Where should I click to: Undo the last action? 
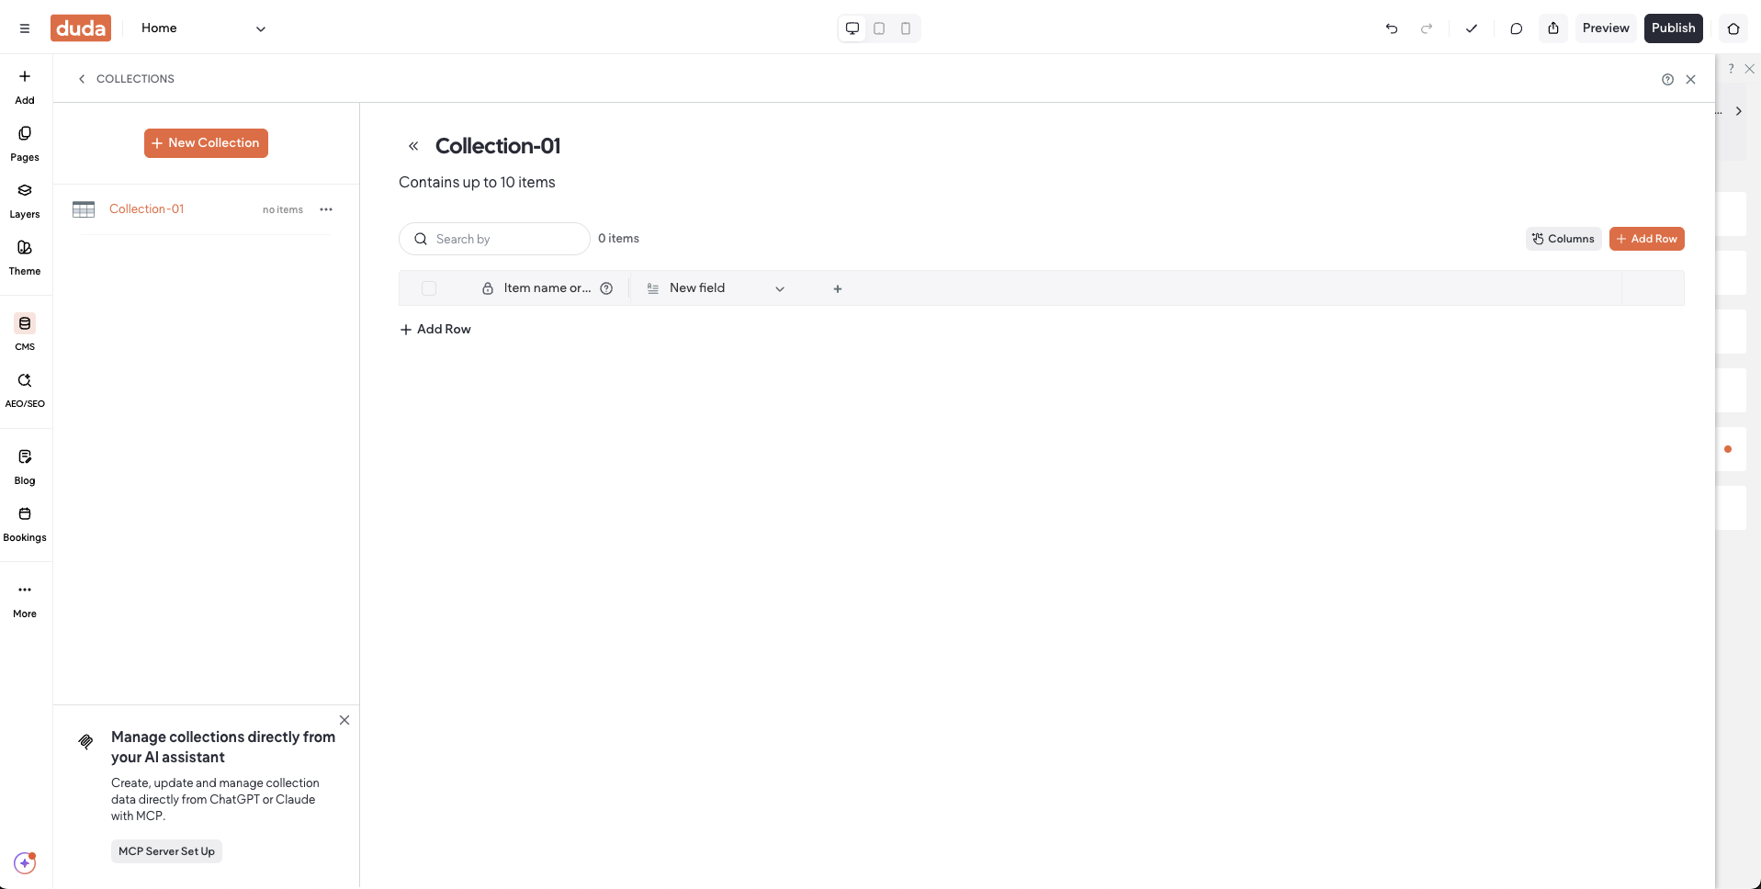pos(1392,28)
